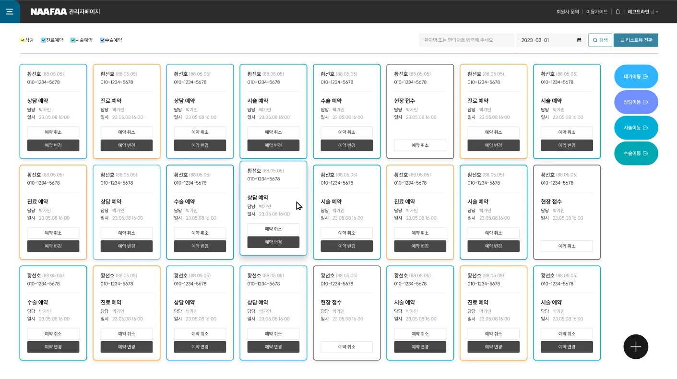Focus the patient name or contact search field
Image resolution: width=677 pixels, height=379 pixels.
(x=466, y=40)
